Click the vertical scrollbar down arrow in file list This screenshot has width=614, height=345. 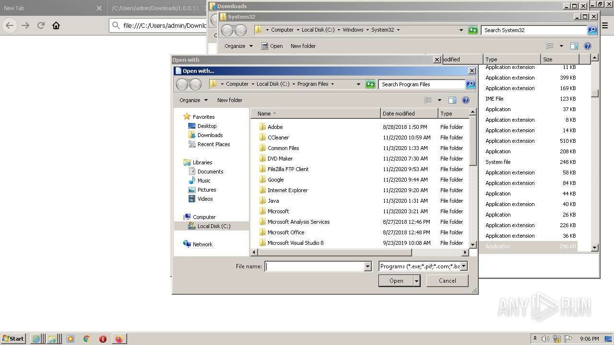point(472,244)
